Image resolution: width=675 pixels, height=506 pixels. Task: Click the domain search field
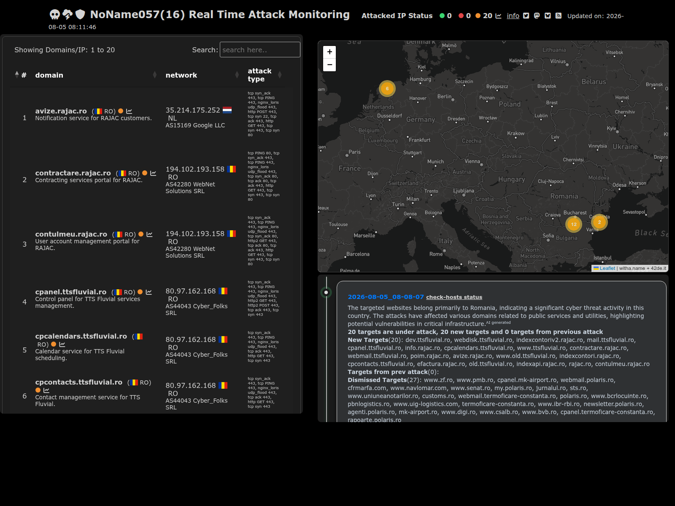pyautogui.click(x=260, y=50)
